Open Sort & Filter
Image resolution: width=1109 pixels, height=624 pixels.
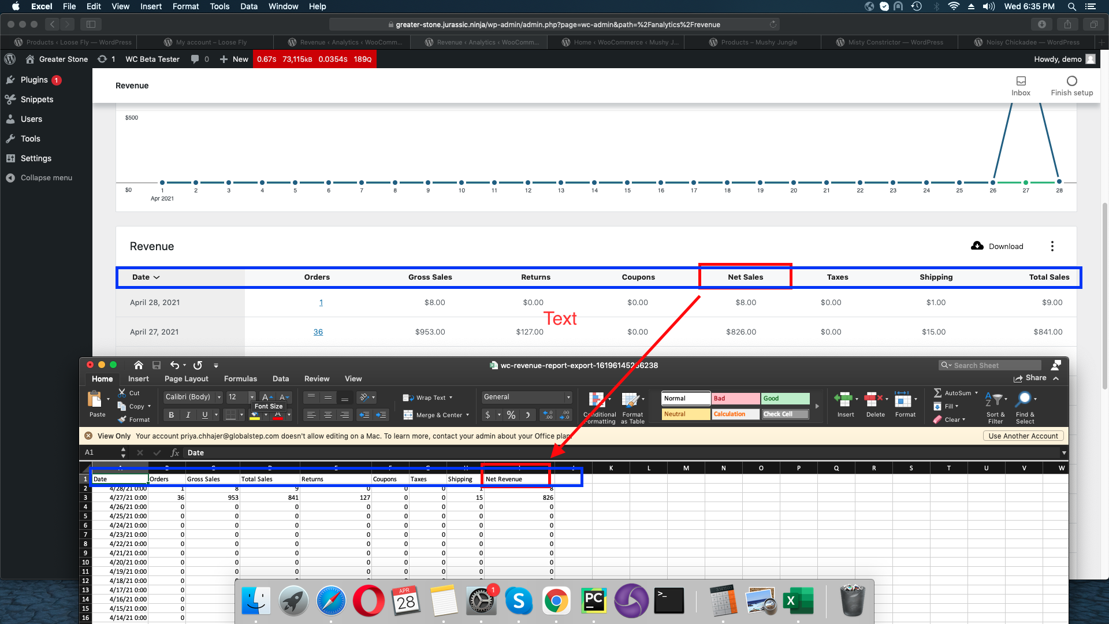pyautogui.click(x=995, y=406)
